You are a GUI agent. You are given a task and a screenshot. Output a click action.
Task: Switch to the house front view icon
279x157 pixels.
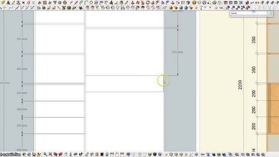tap(107, 154)
